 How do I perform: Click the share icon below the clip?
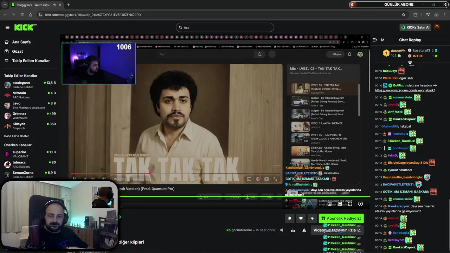point(282,230)
